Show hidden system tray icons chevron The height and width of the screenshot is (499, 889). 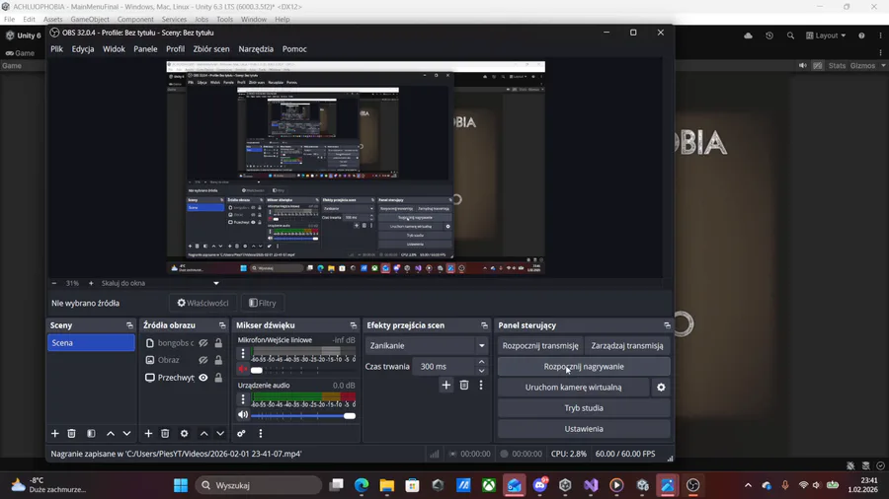point(748,485)
